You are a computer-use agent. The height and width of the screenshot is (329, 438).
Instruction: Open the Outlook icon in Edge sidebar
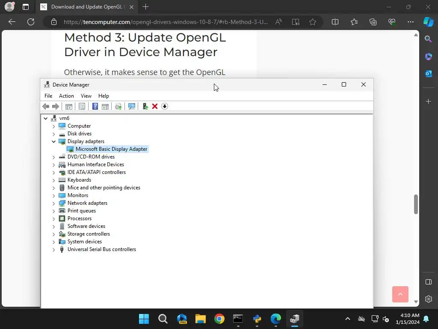tap(428, 74)
